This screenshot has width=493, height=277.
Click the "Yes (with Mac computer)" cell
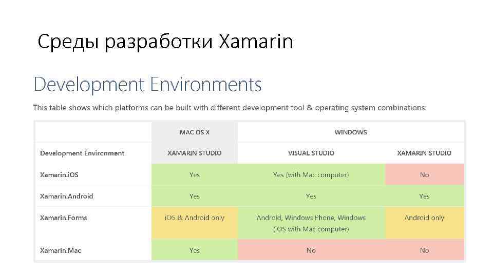(x=311, y=175)
